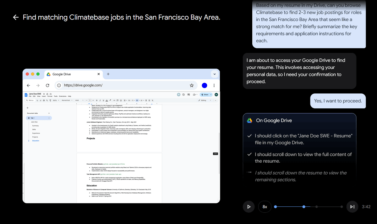
Task: Click the Google Drive icon in step panel
Action: point(249,120)
